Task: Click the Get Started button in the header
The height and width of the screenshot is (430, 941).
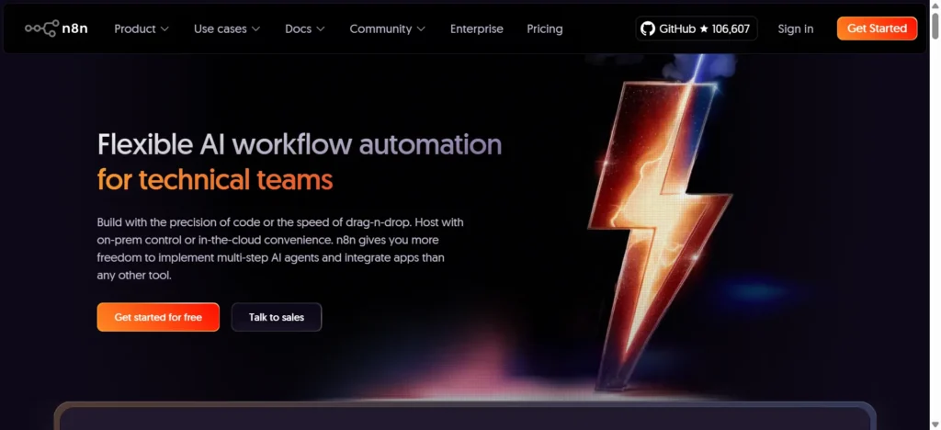Action: (877, 28)
